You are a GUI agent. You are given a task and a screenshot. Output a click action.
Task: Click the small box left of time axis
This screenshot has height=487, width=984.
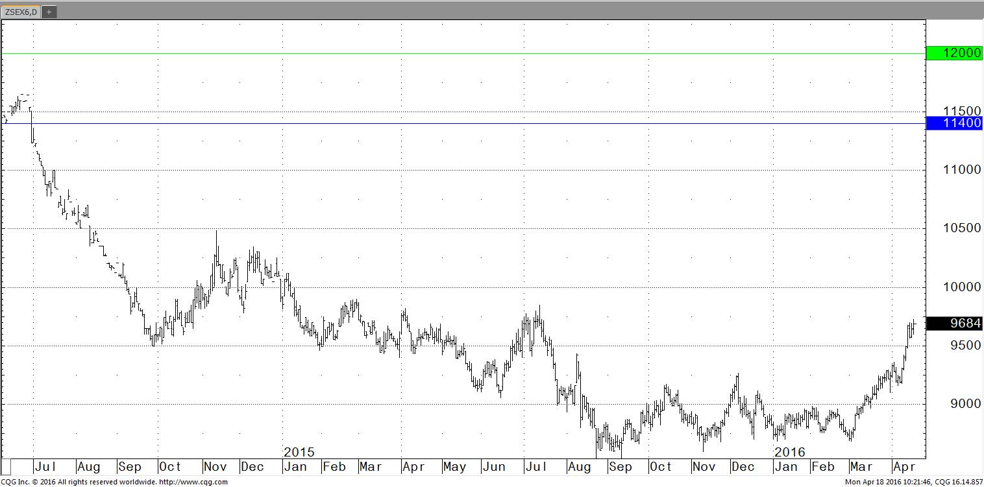(x=6, y=467)
